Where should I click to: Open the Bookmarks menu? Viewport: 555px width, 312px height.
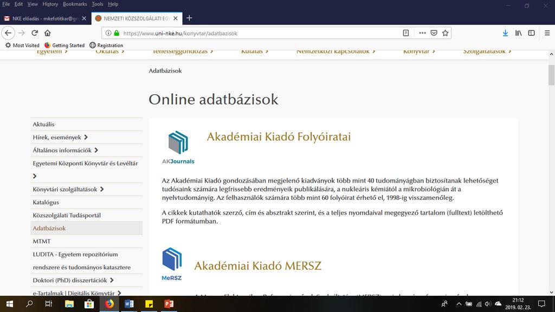[75, 4]
